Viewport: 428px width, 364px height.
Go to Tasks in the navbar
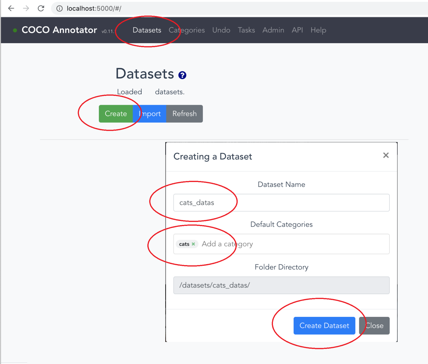click(x=246, y=30)
